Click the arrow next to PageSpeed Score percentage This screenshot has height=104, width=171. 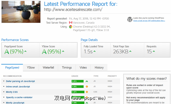coord(26,51)
